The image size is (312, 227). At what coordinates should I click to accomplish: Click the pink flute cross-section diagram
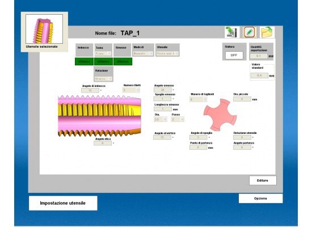click(220, 115)
